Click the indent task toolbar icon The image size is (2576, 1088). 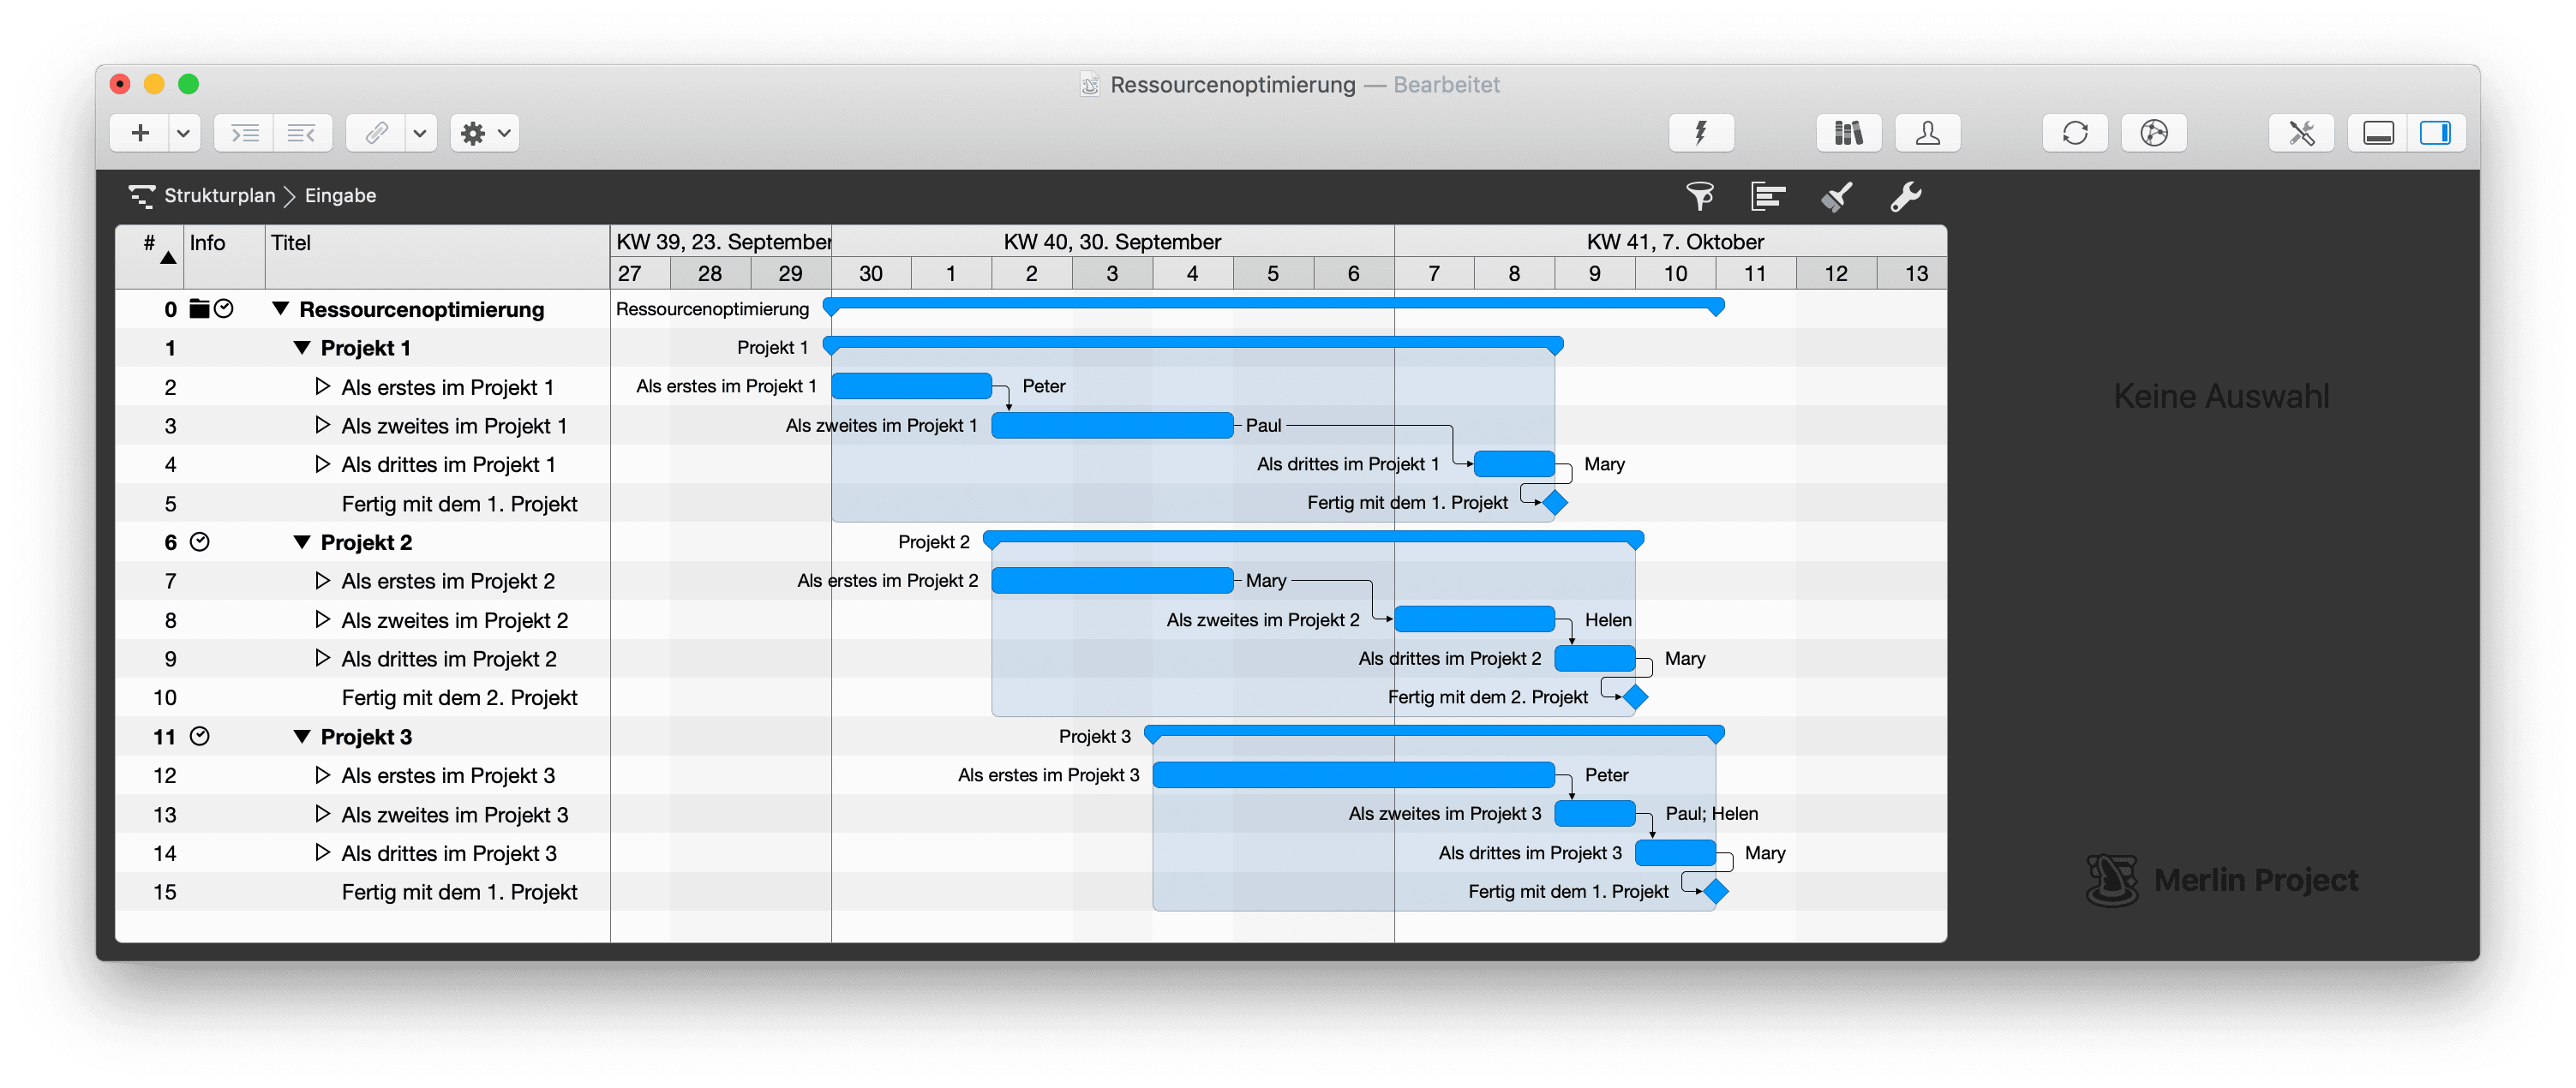244,133
